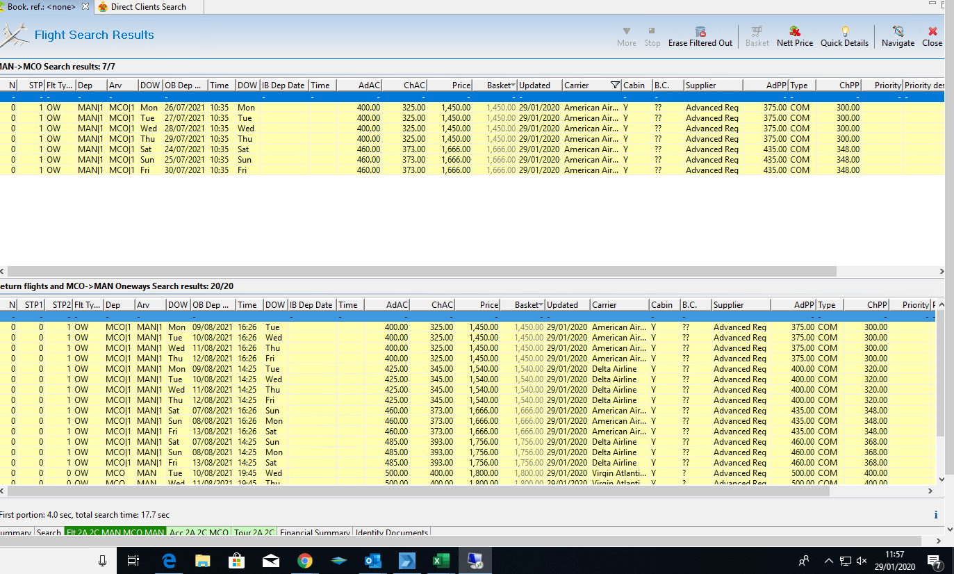954x574 pixels.
Task: Click the Carrier column filter funnel icon
Action: tap(614, 85)
